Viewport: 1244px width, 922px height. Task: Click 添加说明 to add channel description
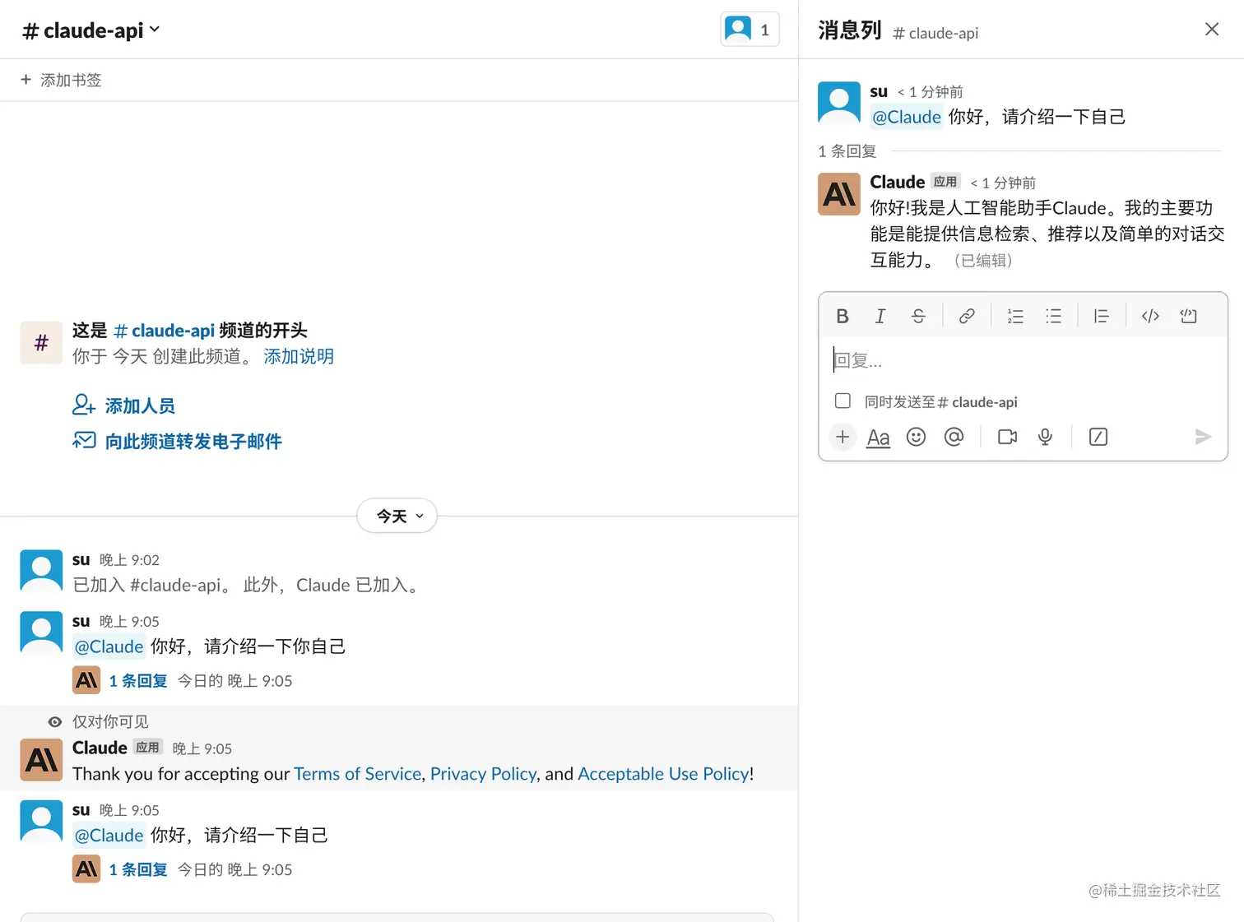(x=299, y=356)
